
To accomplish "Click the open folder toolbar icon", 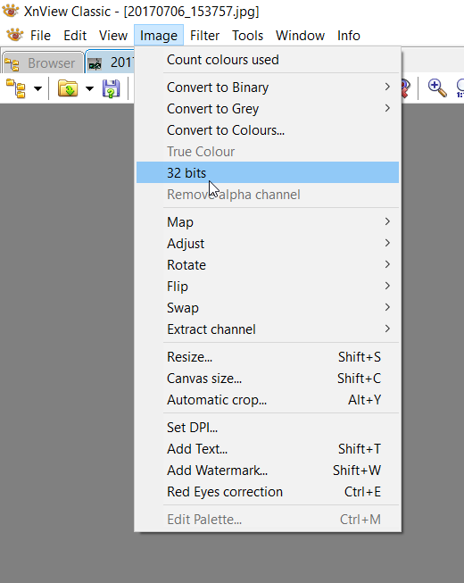I will [x=68, y=88].
